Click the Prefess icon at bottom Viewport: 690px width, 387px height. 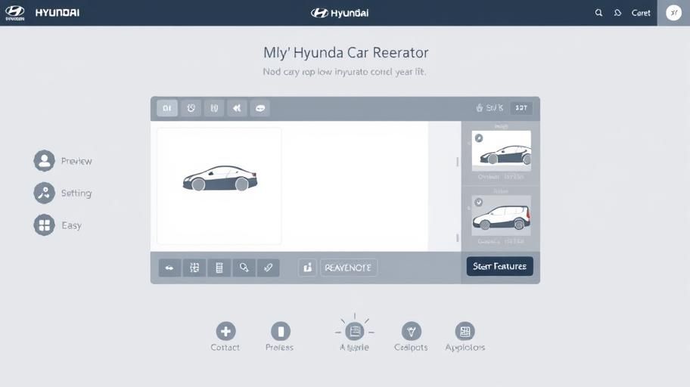tap(280, 331)
